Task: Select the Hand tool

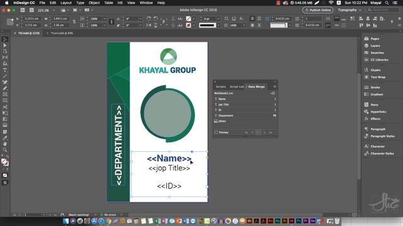Action: point(5,144)
